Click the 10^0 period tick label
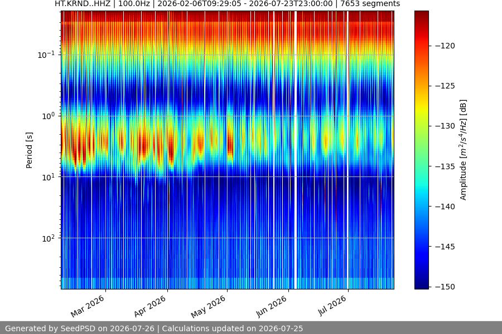This screenshot has width=502, height=334. pyautogui.click(x=48, y=116)
